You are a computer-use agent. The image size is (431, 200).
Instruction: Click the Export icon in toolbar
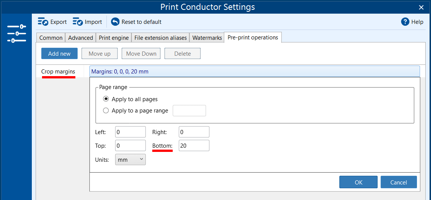(43, 22)
